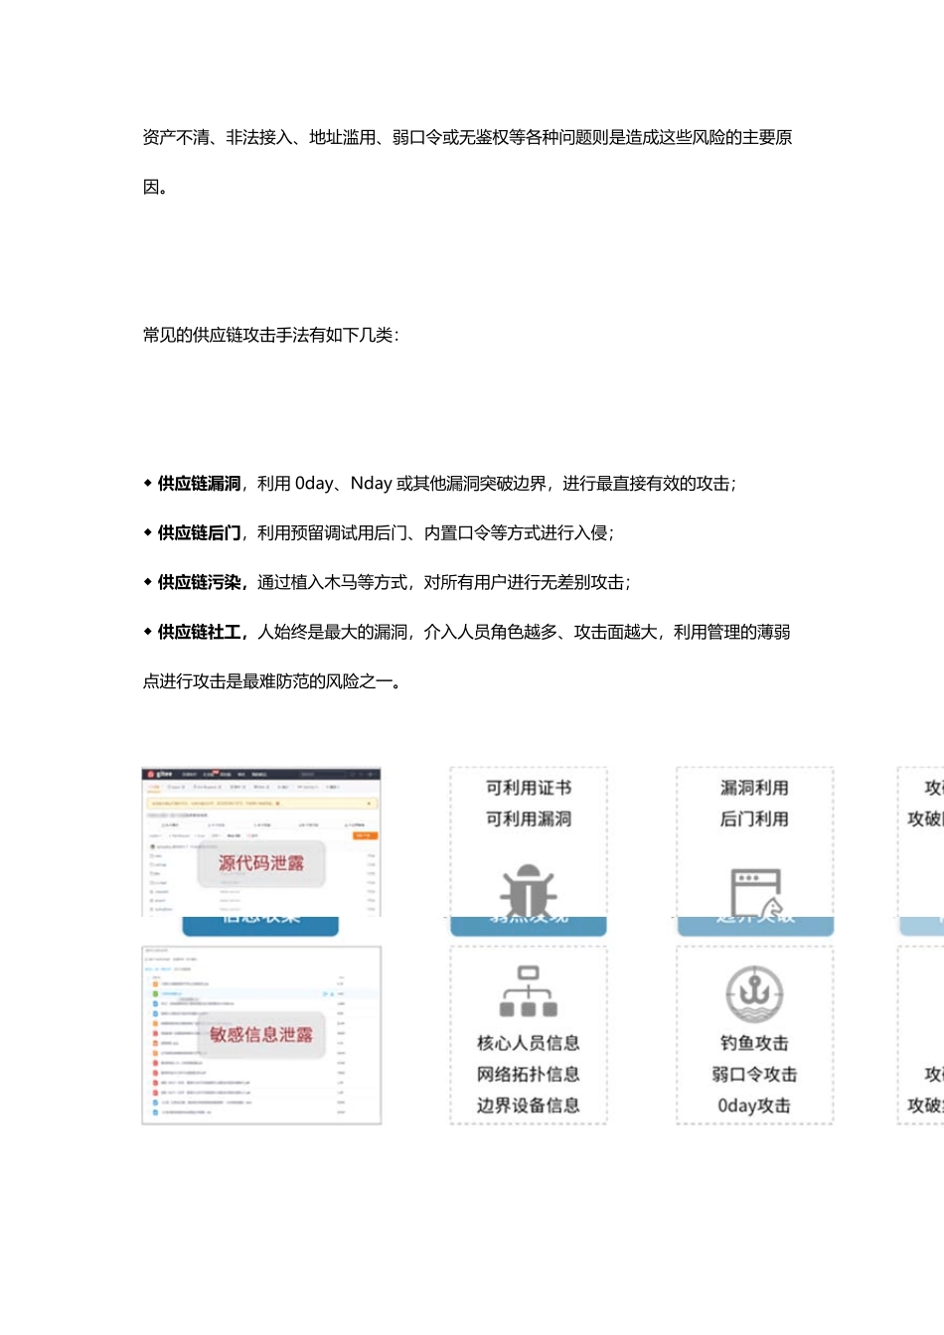The width and height of the screenshot is (944, 1335).
Task: Click the bug icon under 可利用漏洞
Action: [x=528, y=890]
